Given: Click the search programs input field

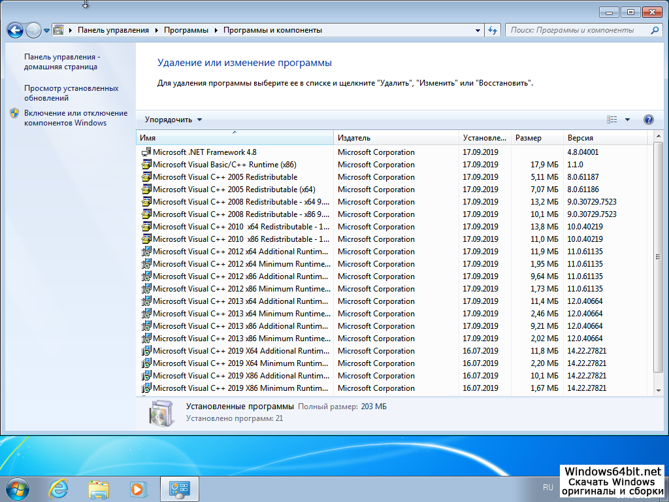Looking at the screenshot, I should 576,30.
